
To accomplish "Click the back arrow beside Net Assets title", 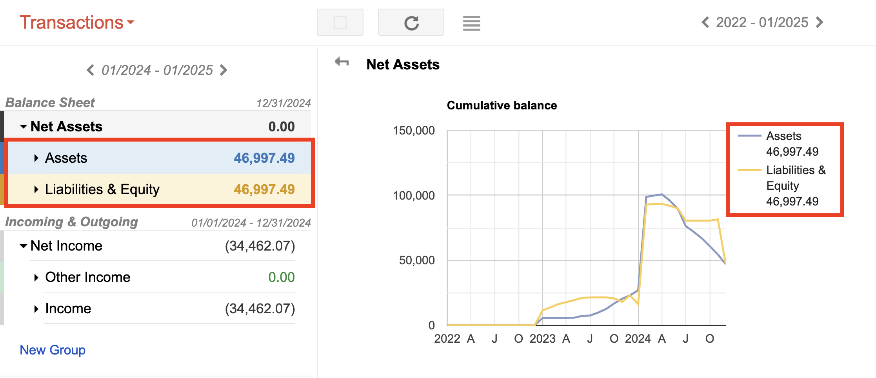I will (341, 62).
